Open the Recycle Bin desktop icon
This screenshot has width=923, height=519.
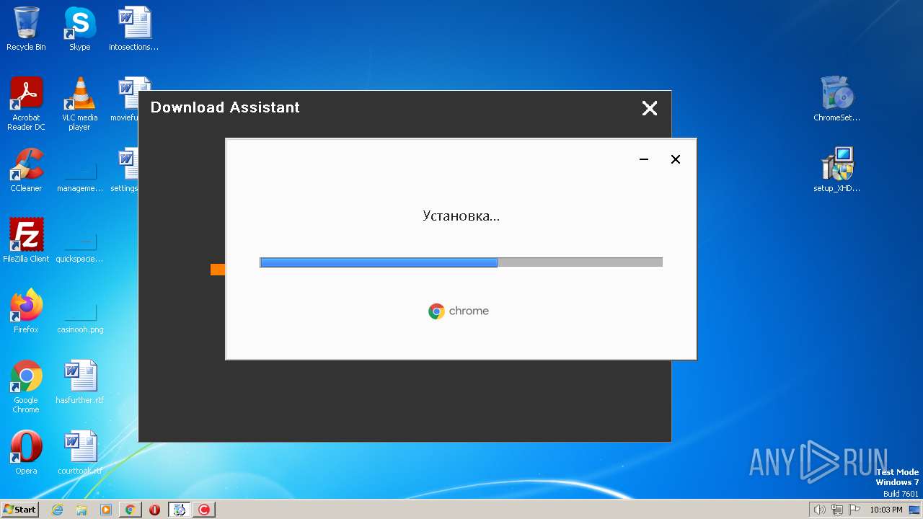(26, 29)
